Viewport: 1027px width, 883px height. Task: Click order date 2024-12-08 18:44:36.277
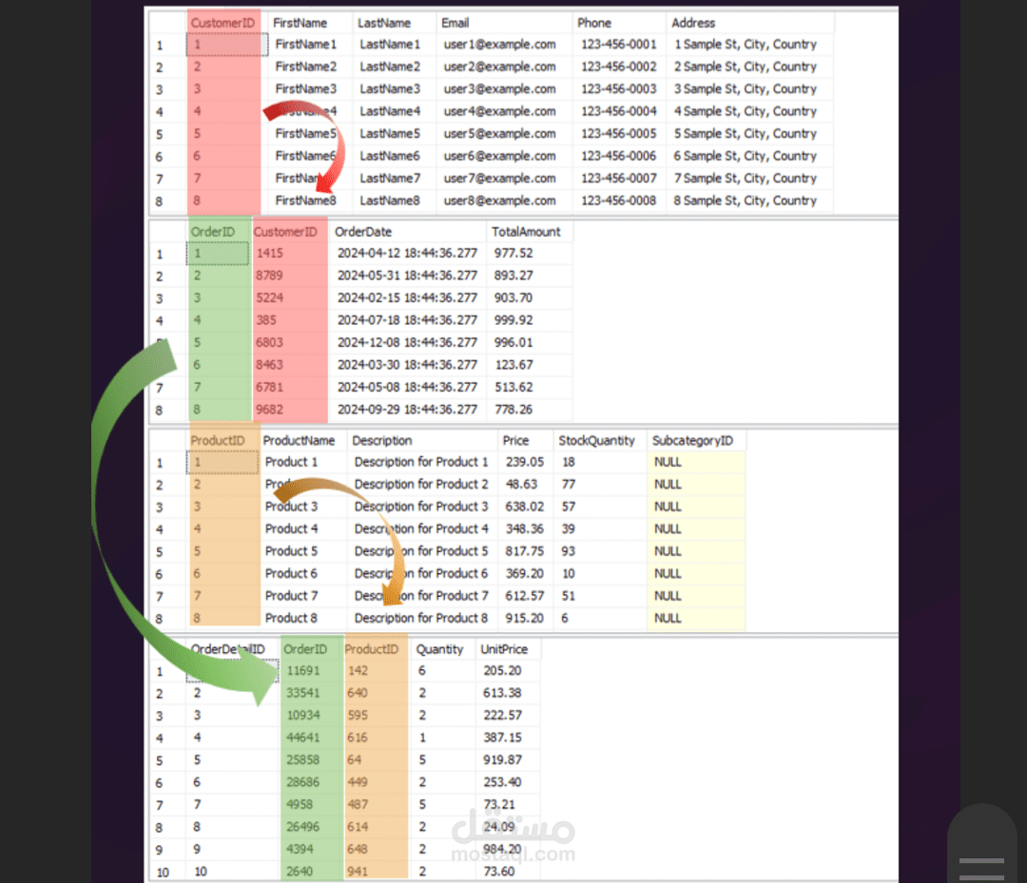click(x=407, y=342)
